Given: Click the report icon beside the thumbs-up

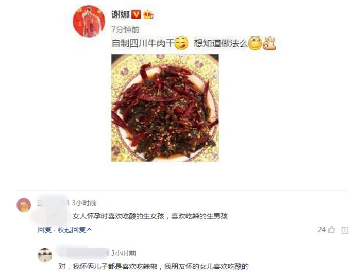Looking at the screenshot, I should [345, 230].
